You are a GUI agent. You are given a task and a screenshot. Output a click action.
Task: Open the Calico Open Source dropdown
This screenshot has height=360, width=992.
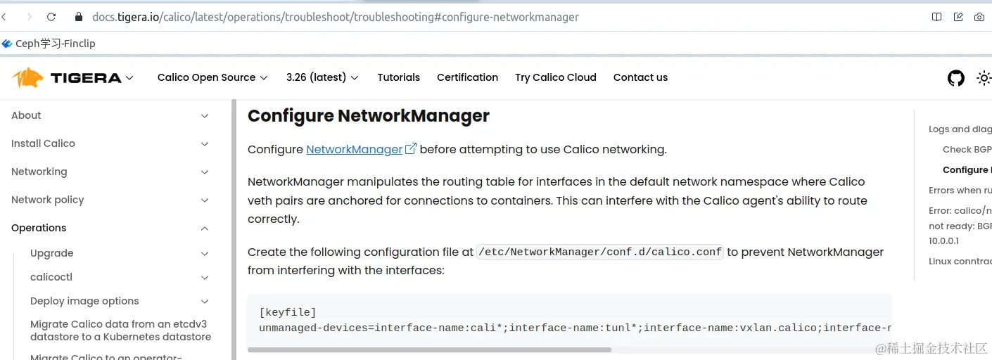[x=212, y=77]
